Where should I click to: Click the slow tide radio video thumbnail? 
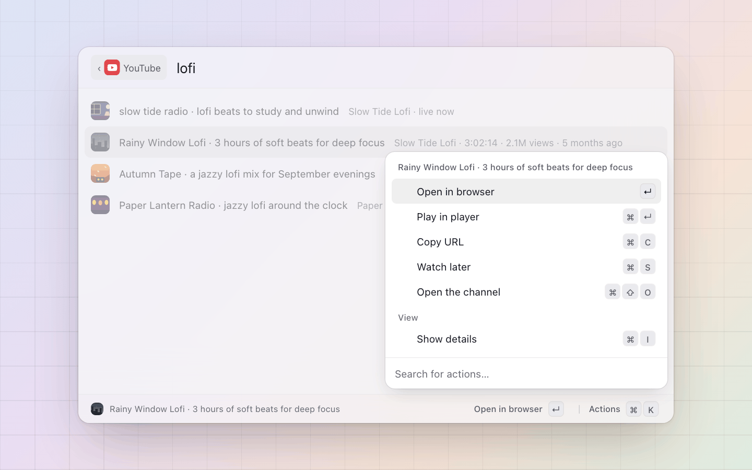tap(100, 111)
